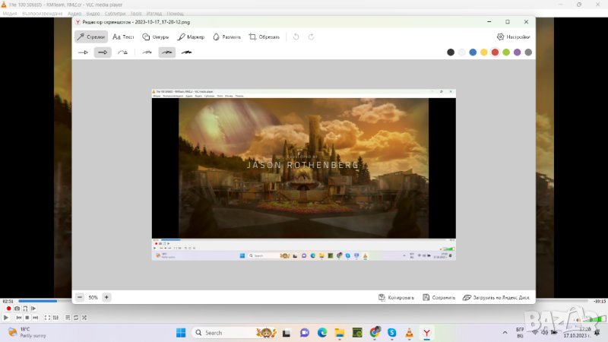Screen dimensions: 608x342
Task: Pick the red color swatch
Action: coord(495,52)
